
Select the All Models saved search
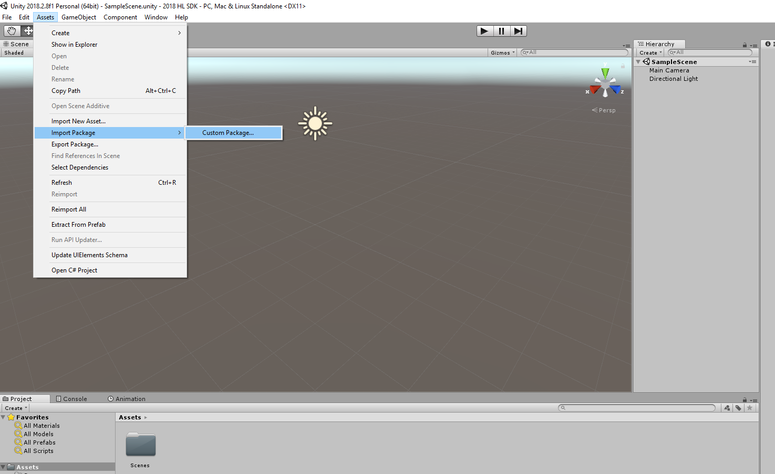coord(38,434)
